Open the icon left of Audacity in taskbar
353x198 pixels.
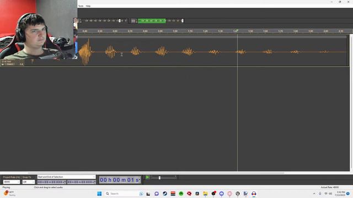245,194
